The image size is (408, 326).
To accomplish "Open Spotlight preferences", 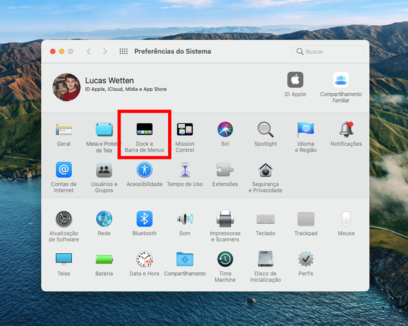I will click(x=265, y=130).
